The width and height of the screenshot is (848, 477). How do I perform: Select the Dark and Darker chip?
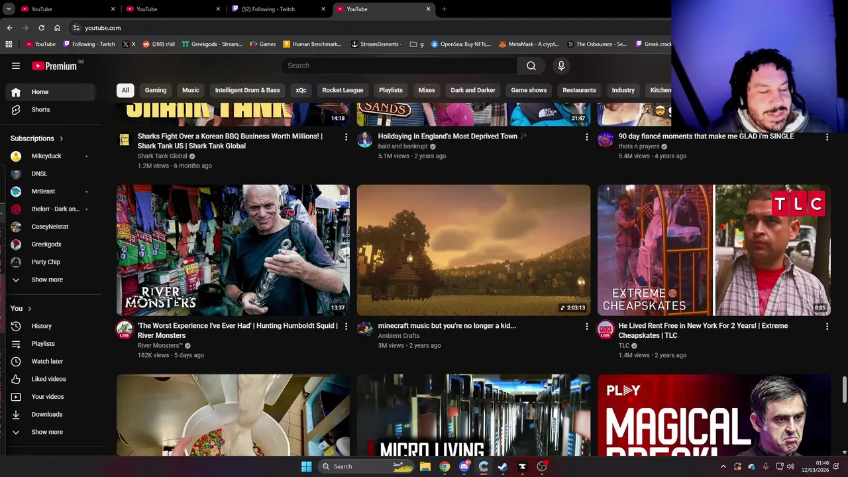click(x=473, y=90)
